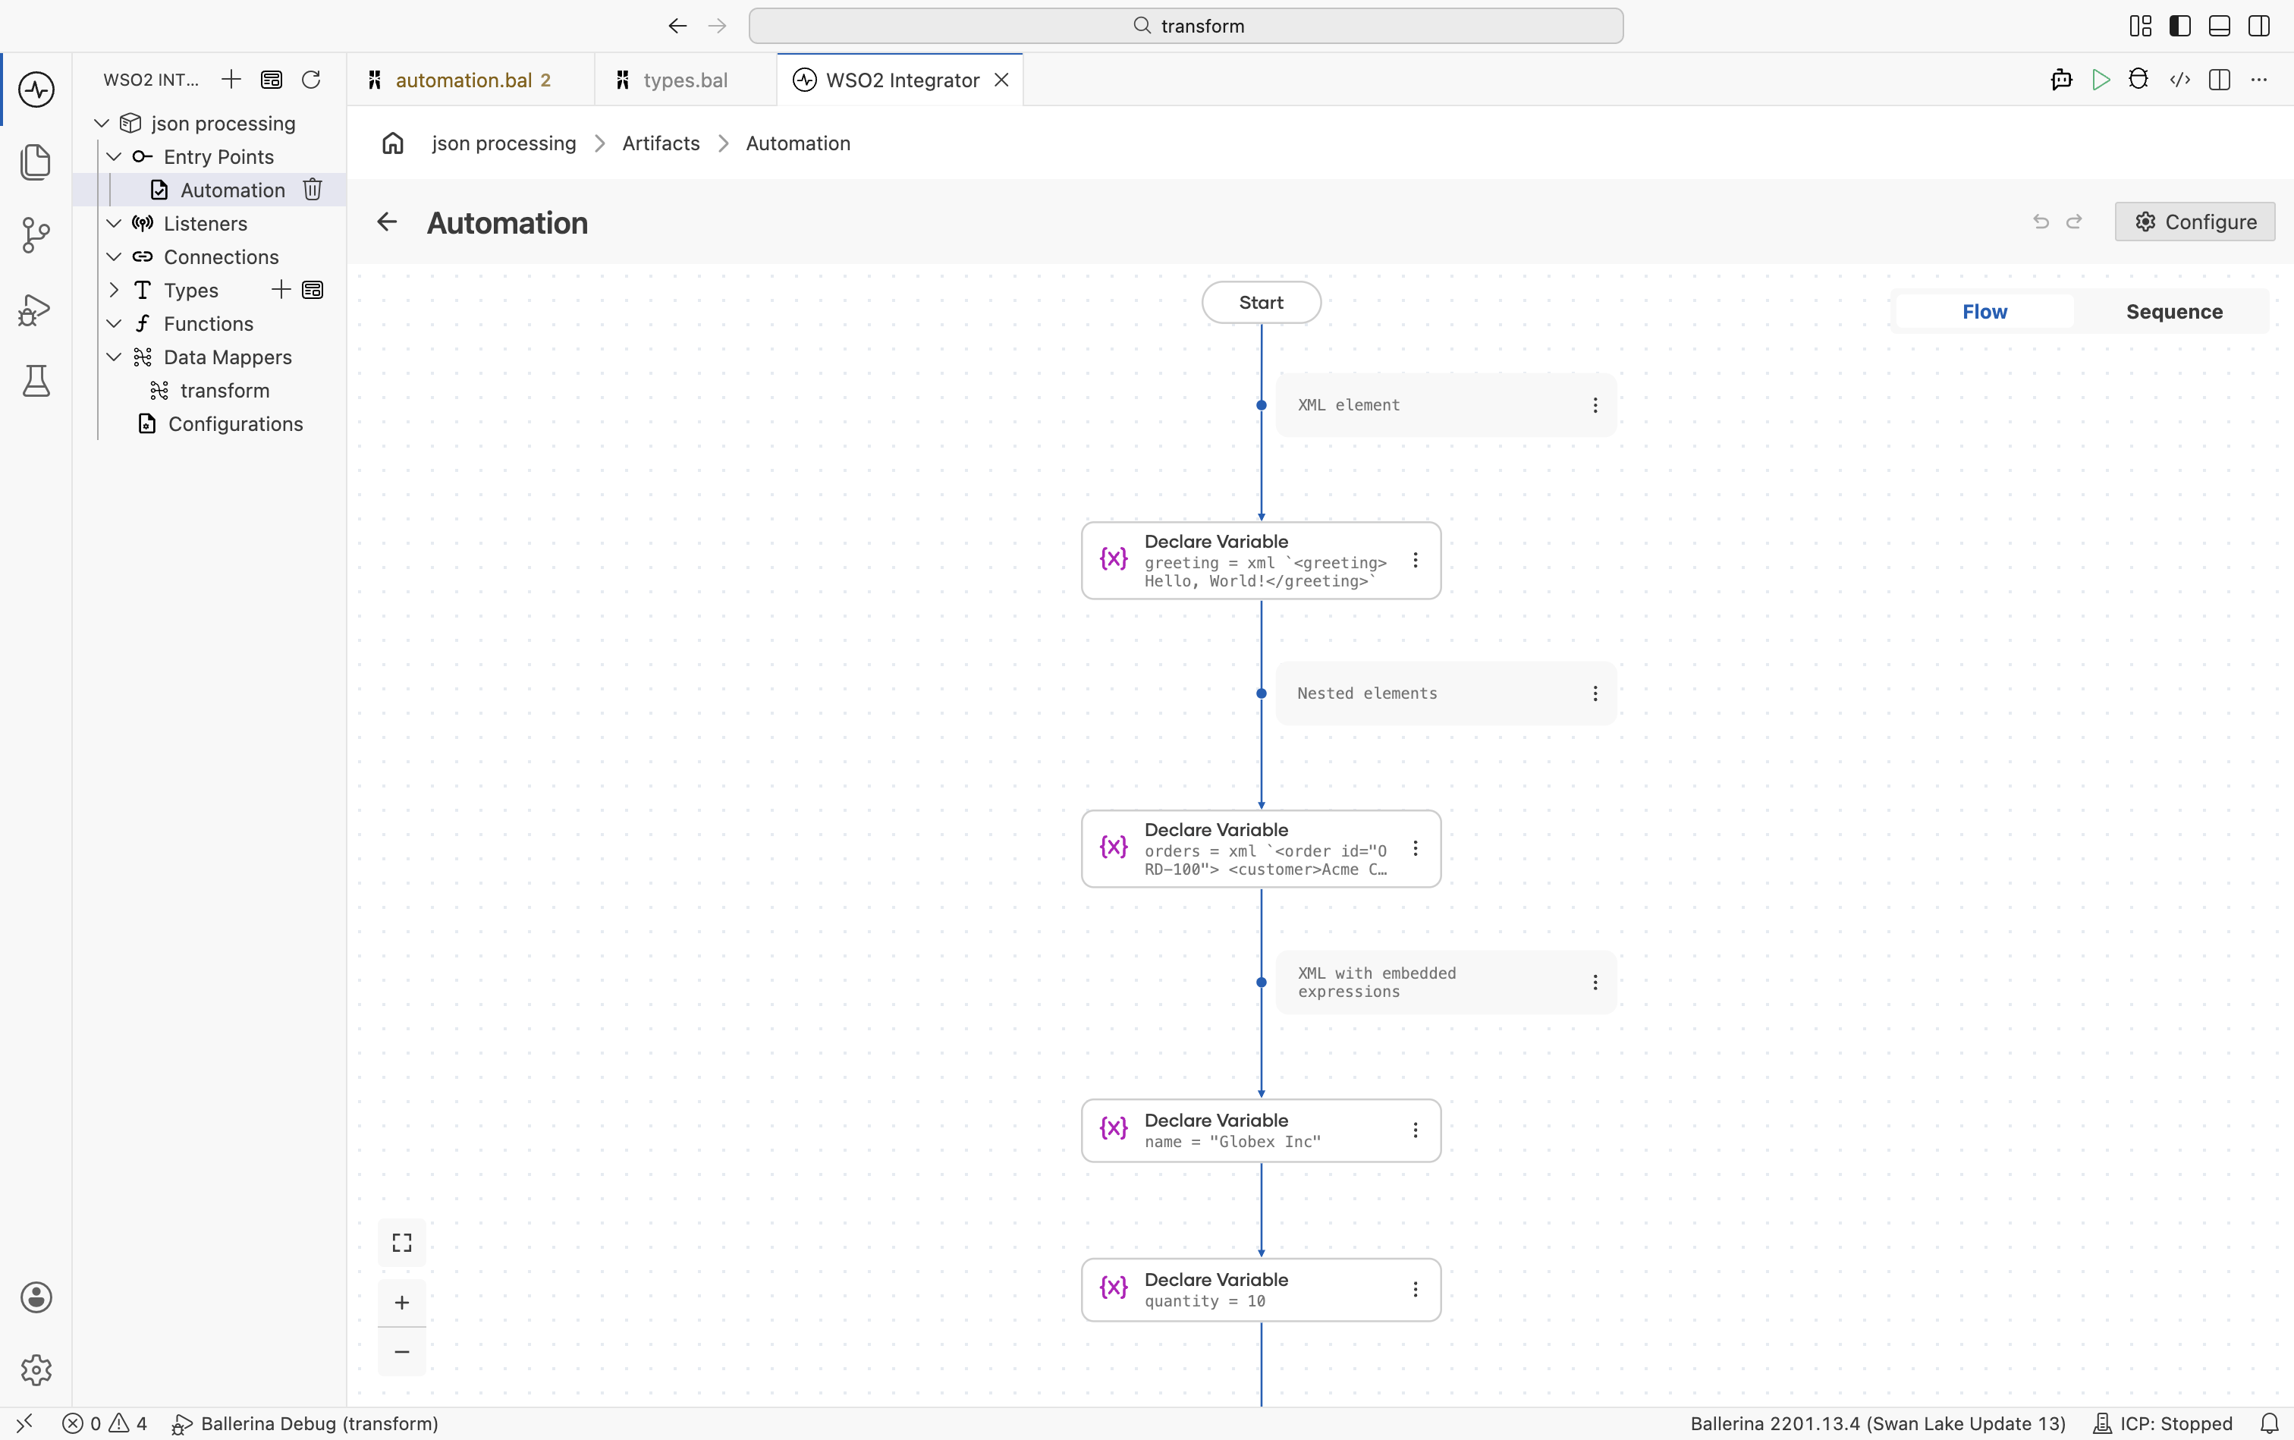The width and height of the screenshot is (2294, 1440).
Task: Delete the Automation entry point
Action: 313,190
